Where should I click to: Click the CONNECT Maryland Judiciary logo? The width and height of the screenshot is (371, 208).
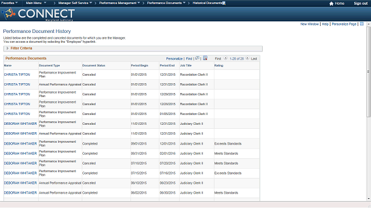coord(38,14)
